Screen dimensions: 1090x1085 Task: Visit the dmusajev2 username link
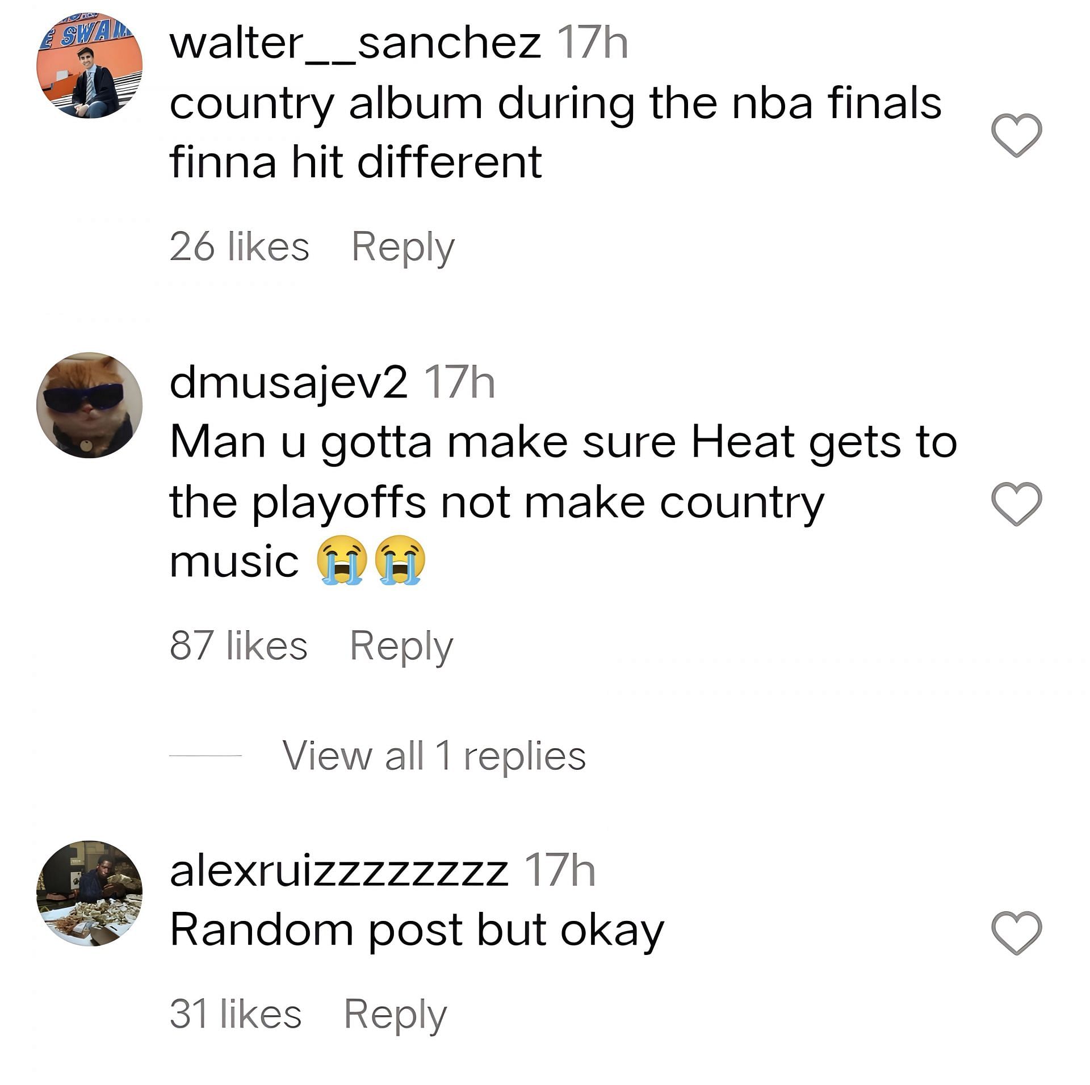pos(288,383)
